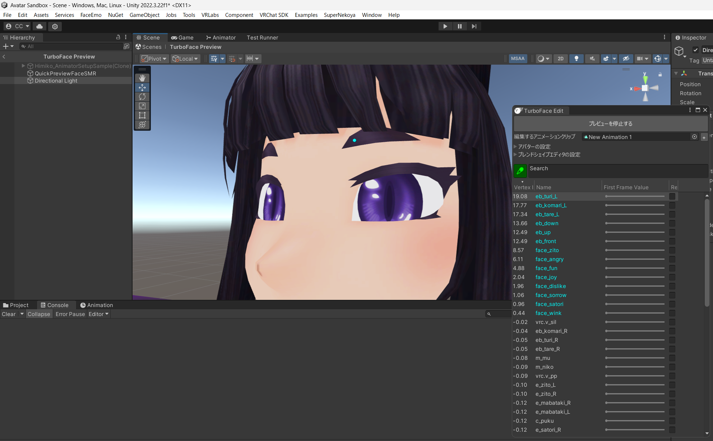713x441 pixels.
Task: Open the FaceEmo menu
Action: pyautogui.click(x=91, y=15)
